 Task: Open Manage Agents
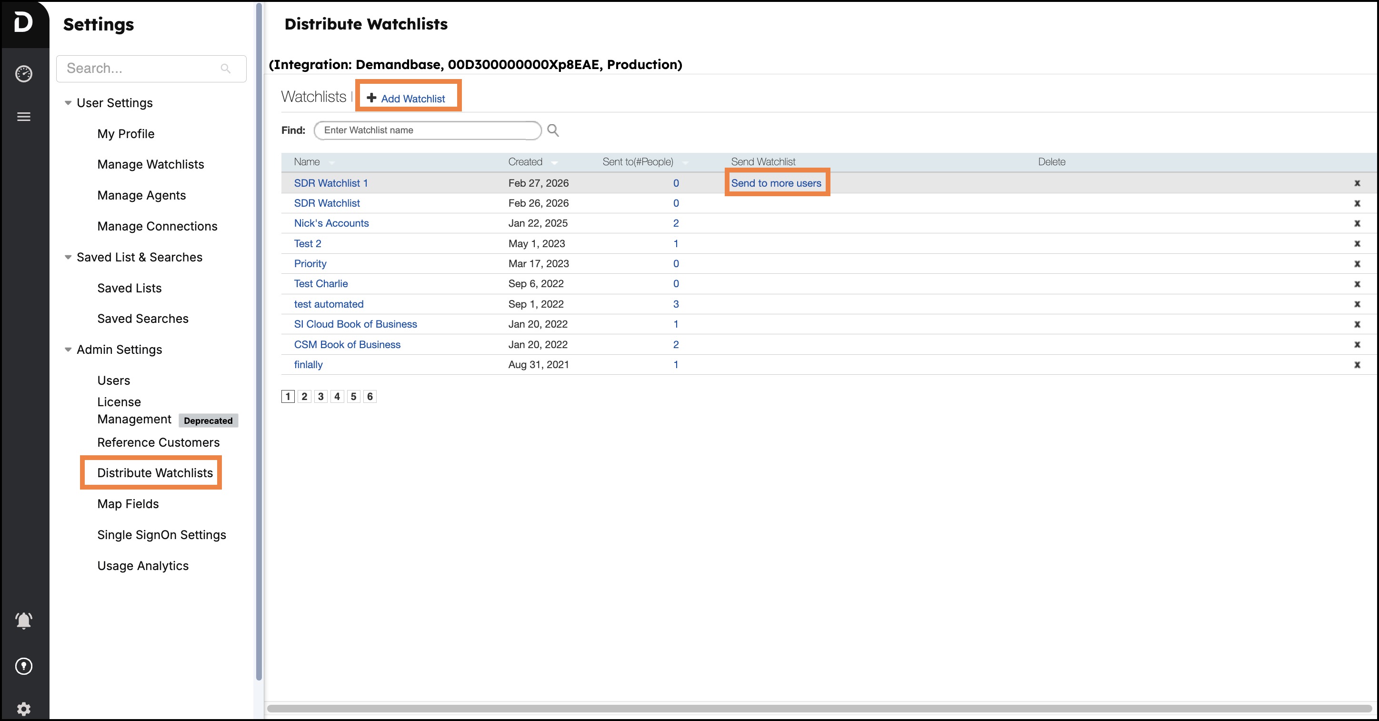click(141, 195)
